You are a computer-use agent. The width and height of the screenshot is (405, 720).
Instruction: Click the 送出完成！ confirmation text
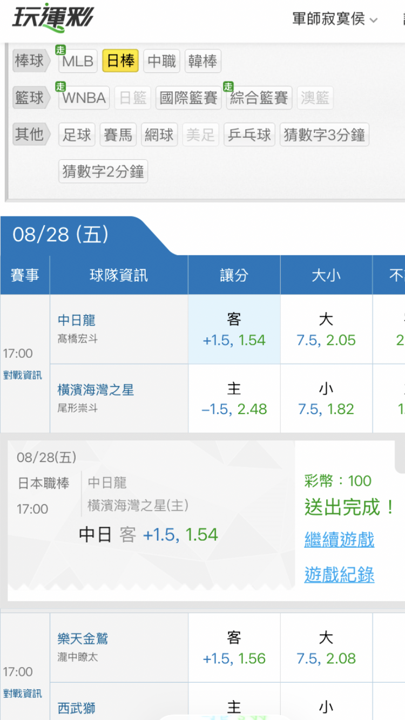click(x=350, y=507)
